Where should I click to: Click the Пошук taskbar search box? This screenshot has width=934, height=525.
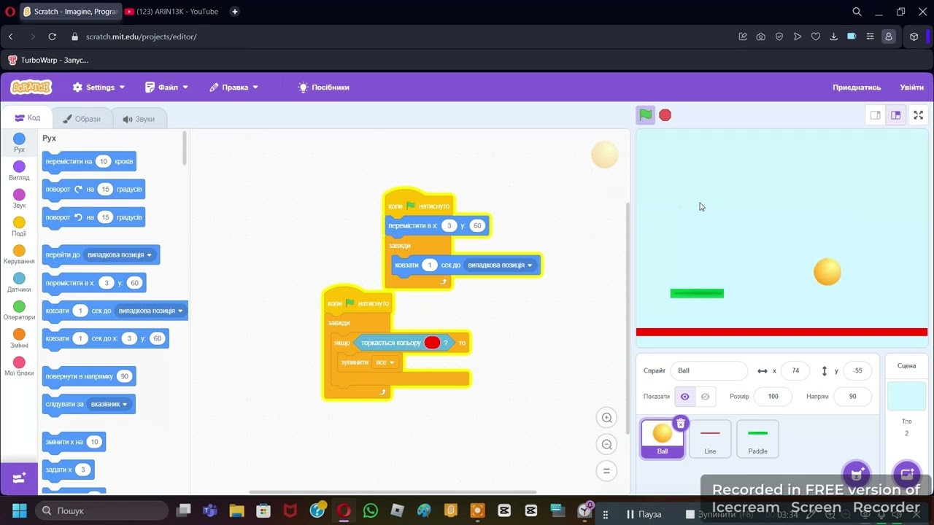point(102,510)
